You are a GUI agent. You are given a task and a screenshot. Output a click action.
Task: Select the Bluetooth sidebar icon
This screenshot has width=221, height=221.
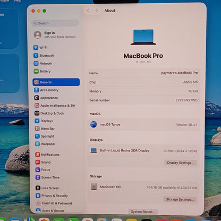[36, 55]
